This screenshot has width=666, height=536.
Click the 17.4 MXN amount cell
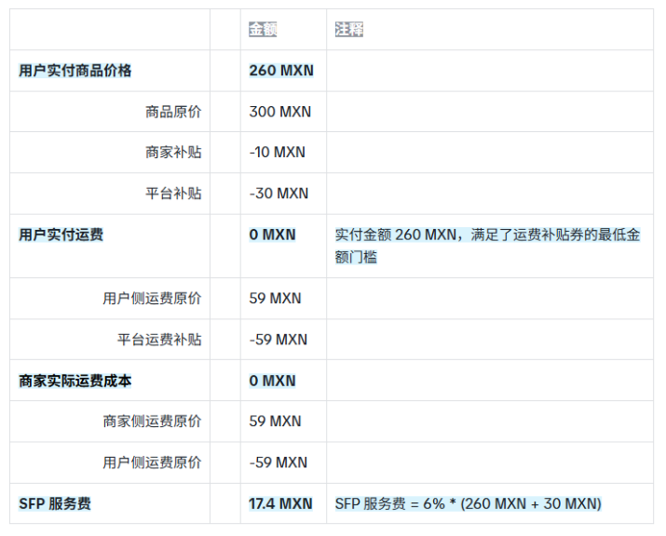click(280, 503)
